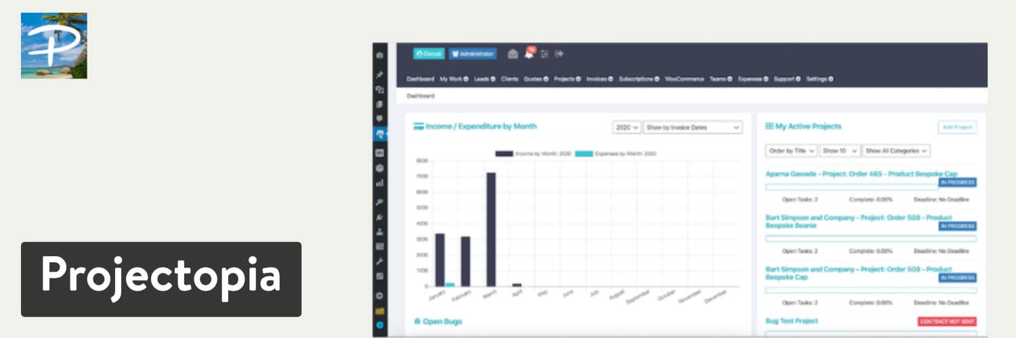Click the WordPress dashboard icon in sidebar
The height and width of the screenshot is (338, 1016).
379,55
